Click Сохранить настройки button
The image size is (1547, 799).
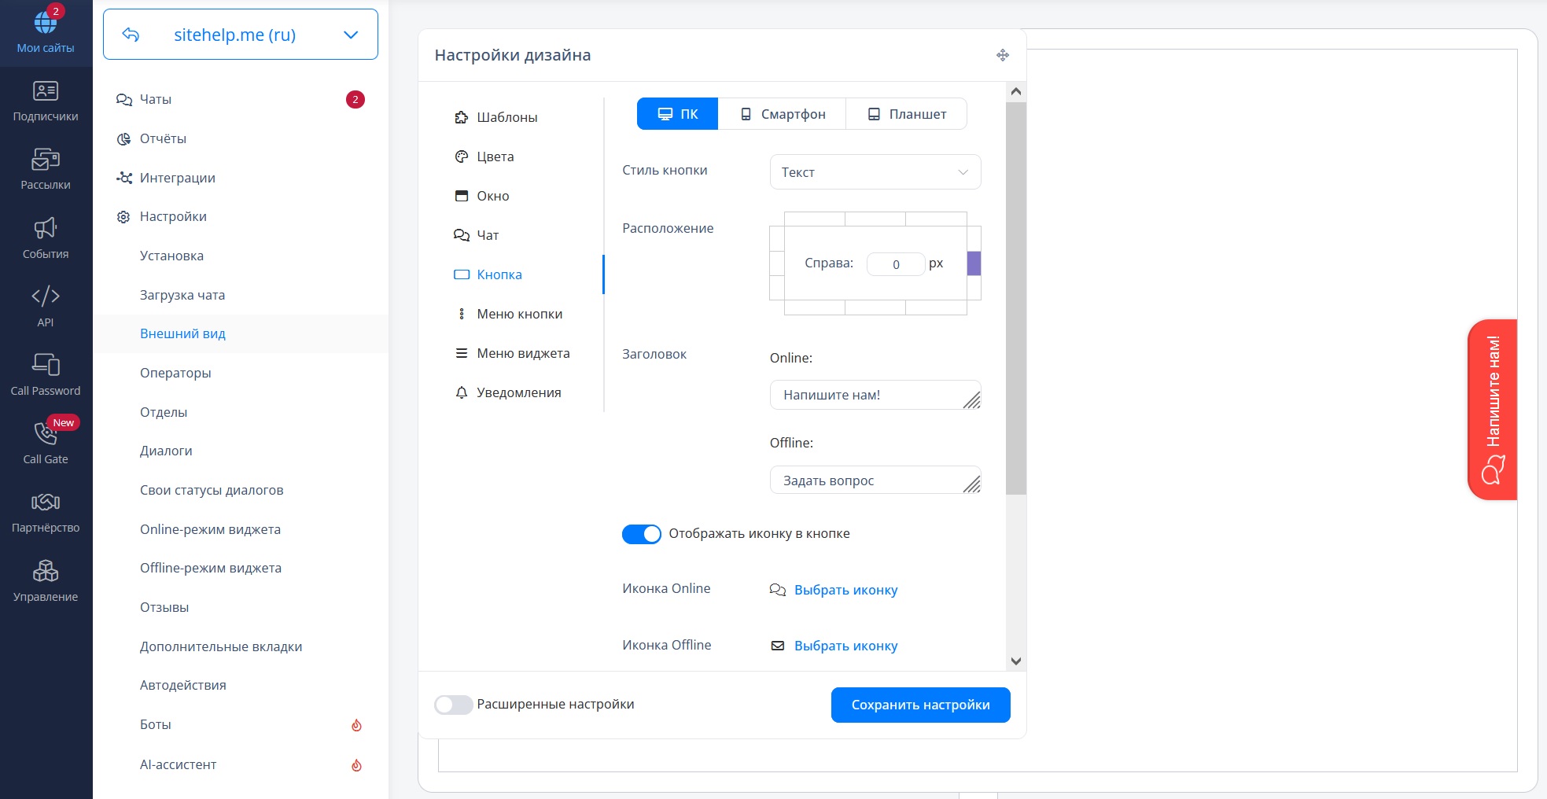(920, 705)
